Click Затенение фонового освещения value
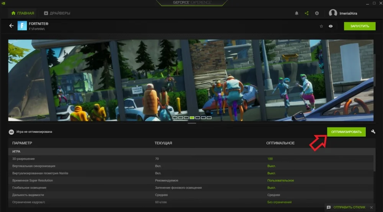The height and width of the screenshot is (212, 383). pyautogui.click(x=178, y=188)
